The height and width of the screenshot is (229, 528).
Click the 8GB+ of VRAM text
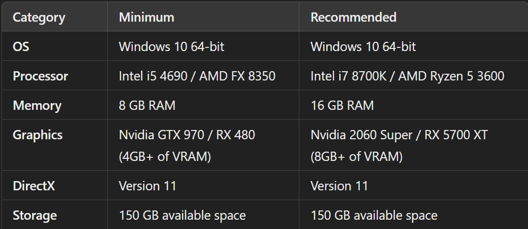[356, 156]
